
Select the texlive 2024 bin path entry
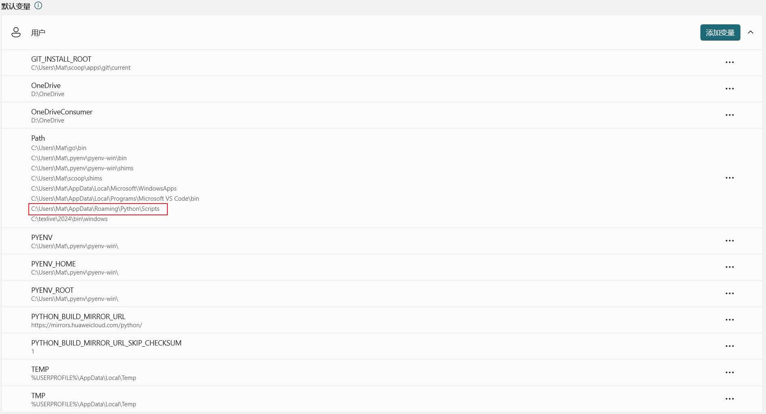pos(69,219)
